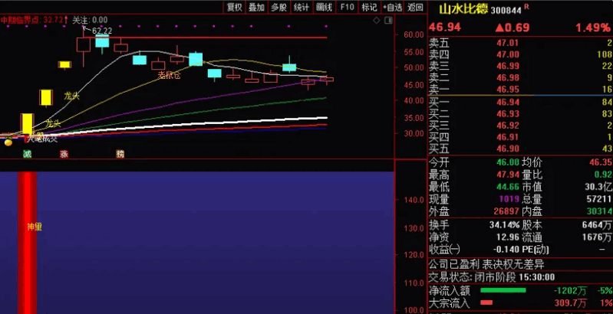The width and height of the screenshot is (613, 314).
Task: Click the 公司已盈利 表决权无差异 line
Action: (486, 264)
